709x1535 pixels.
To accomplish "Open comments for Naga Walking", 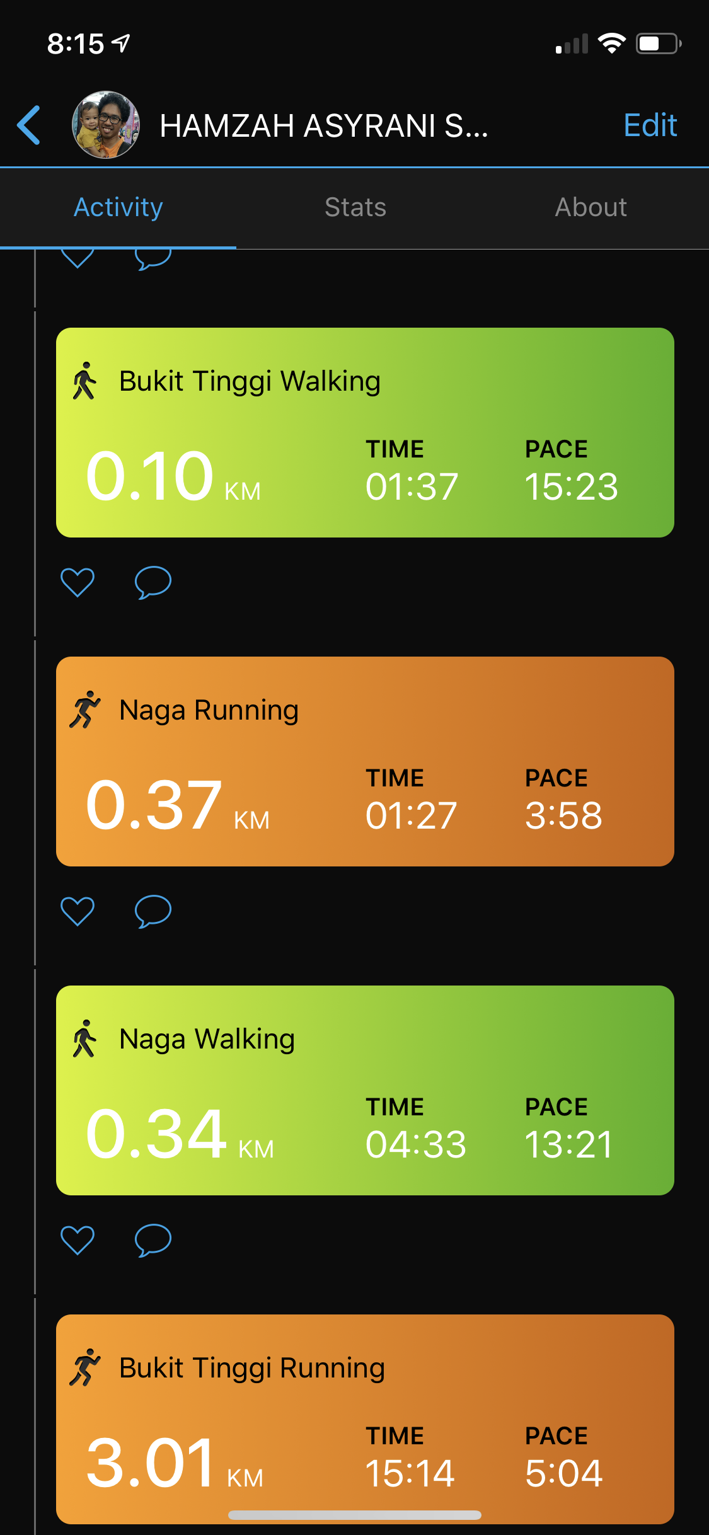I will tap(153, 1239).
